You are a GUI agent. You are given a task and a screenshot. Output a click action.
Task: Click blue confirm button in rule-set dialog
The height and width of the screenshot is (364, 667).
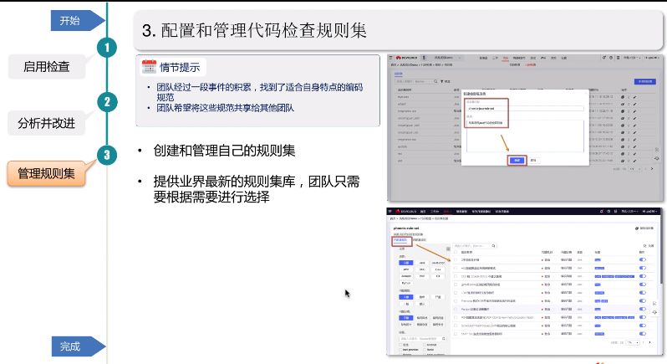(x=517, y=160)
